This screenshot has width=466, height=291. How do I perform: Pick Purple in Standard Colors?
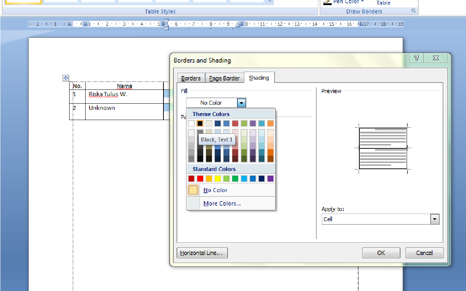click(x=270, y=179)
